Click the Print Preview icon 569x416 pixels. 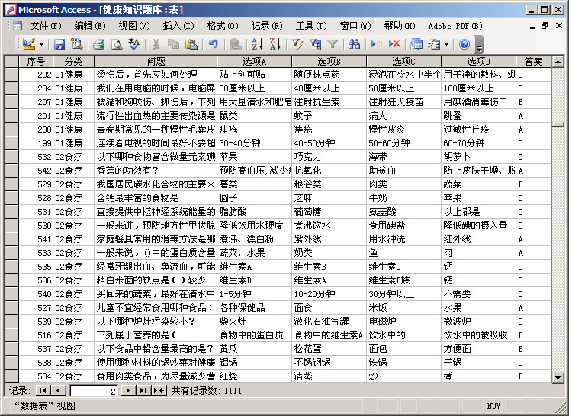coord(117,44)
